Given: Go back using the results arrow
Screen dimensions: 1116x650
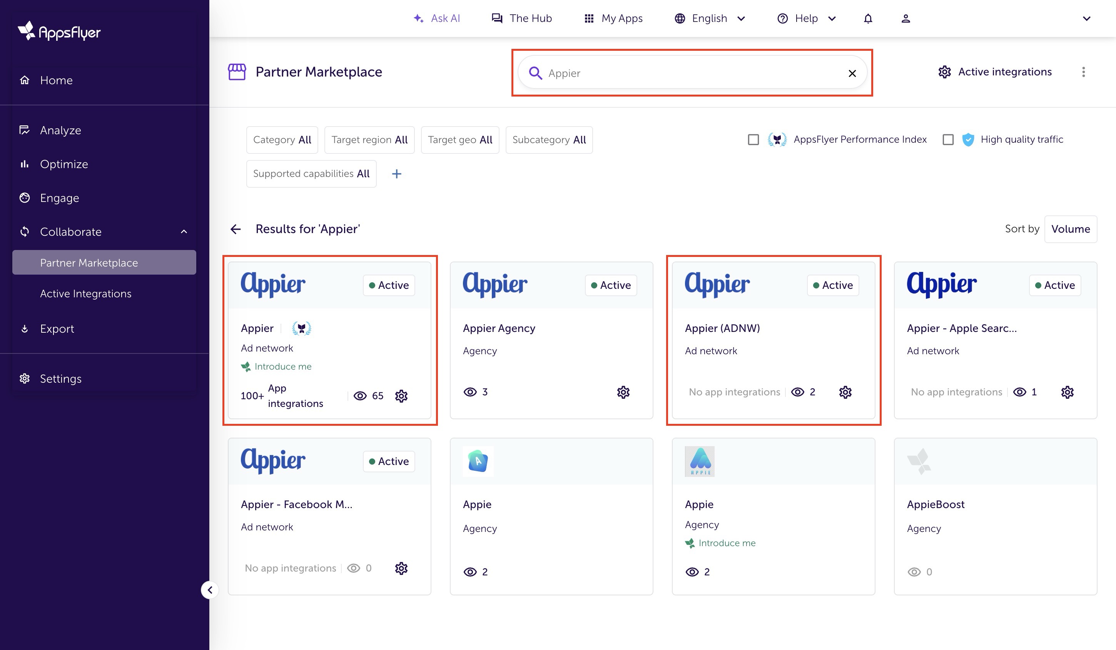Looking at the screenshot, I should tap(236, 229).
